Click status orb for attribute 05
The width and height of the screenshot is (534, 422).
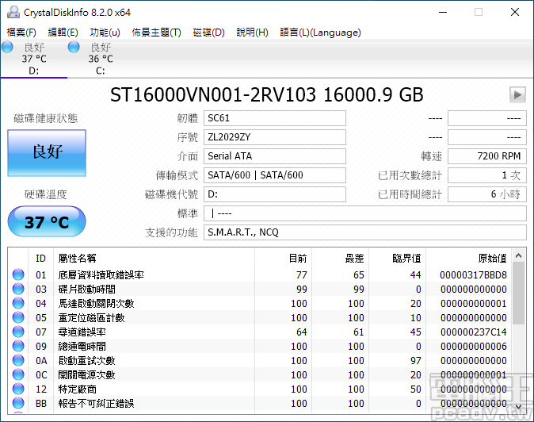point(18,318)
